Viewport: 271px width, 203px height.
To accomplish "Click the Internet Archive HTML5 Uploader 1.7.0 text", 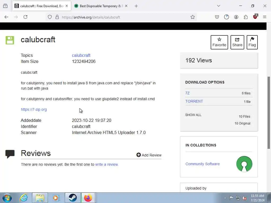I will pyautogui.click(x=109, y=133).
